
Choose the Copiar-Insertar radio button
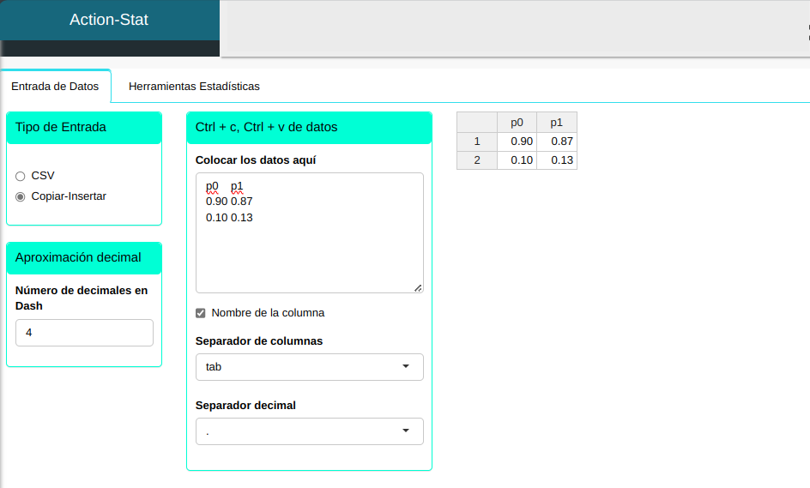pos(21,196)
